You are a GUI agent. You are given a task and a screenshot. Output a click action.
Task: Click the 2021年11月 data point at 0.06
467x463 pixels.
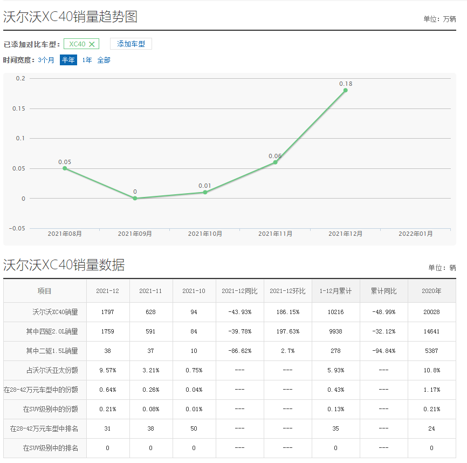pyautogui.click(x=275, y=162)
